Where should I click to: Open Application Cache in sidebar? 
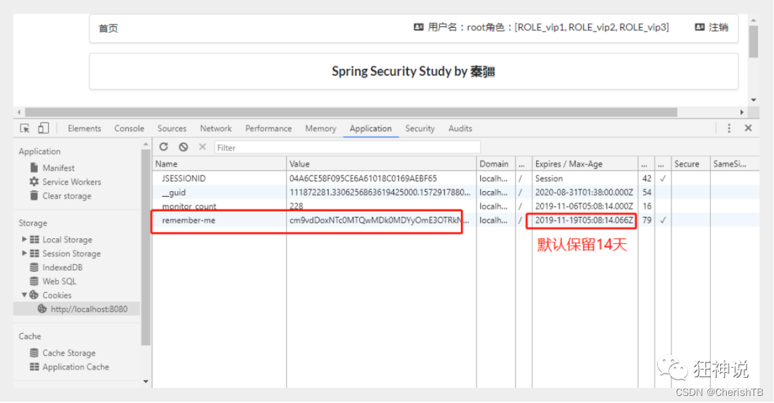(75, 367)
